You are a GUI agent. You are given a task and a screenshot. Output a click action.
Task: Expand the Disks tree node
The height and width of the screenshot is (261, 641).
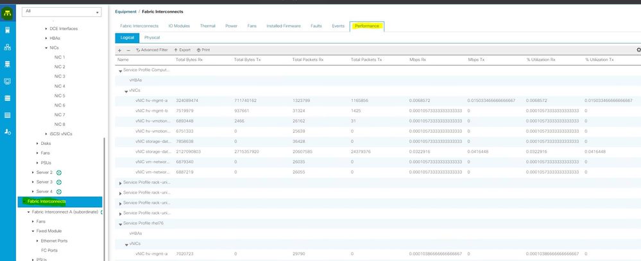(37, 144)
